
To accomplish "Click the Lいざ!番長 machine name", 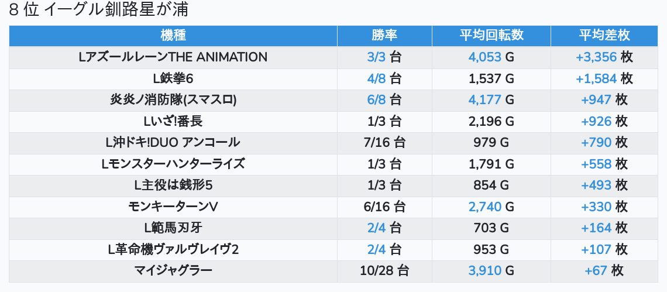I will [173, 121].
